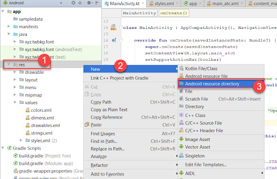Create new C/C++ Header File
277x179 pixels.
pyautogui.click(x=221, y=130)
